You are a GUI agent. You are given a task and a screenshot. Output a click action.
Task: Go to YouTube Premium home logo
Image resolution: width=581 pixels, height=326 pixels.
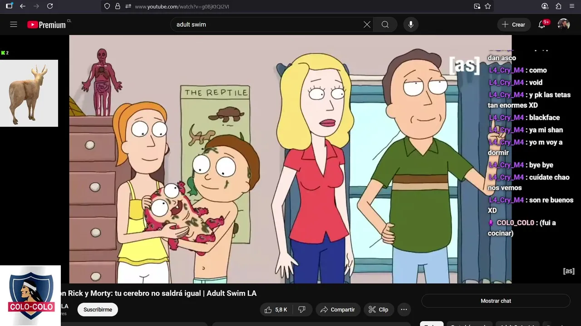[x=46, y=25]
